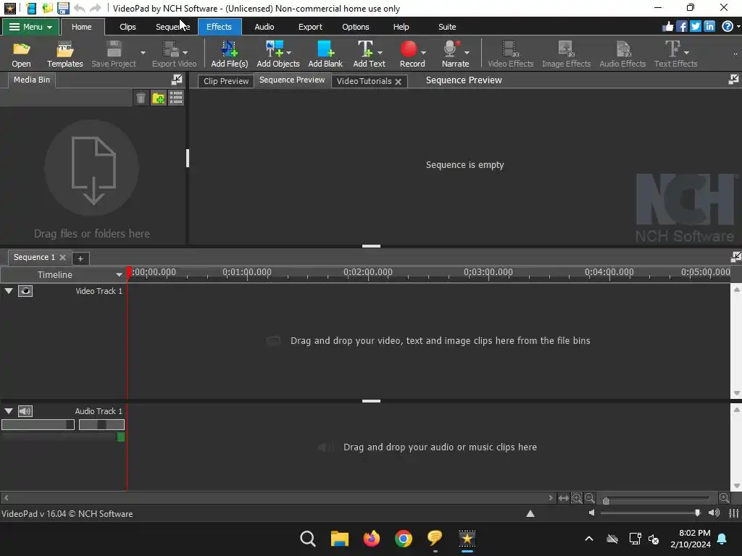The width and height of the screenshot is (742, 556).
Task: Click the thumbs-up like icon
Action: [667, 27]
